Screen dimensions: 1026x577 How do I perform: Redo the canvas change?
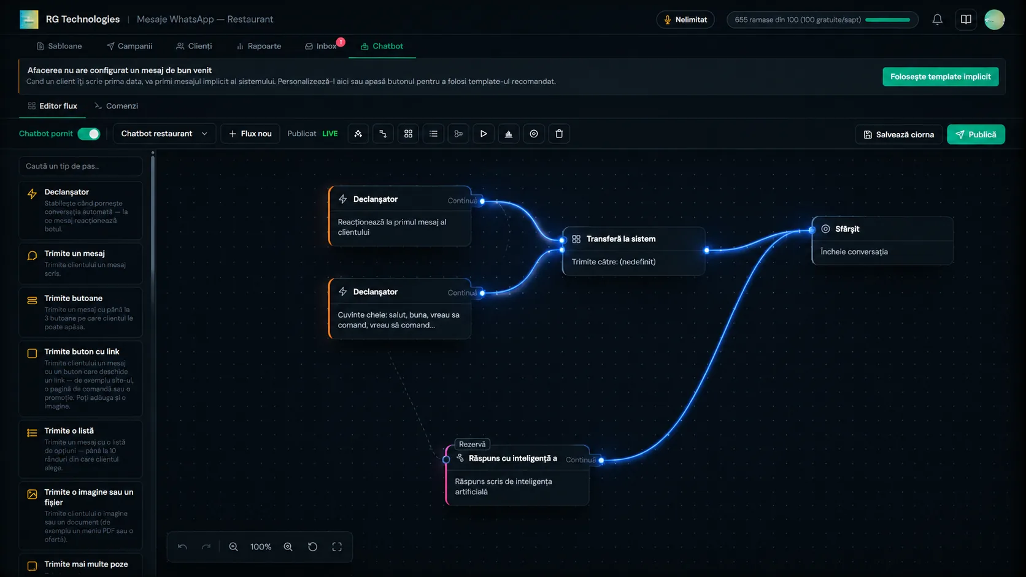pyautogui.click(x=206, y=547)
